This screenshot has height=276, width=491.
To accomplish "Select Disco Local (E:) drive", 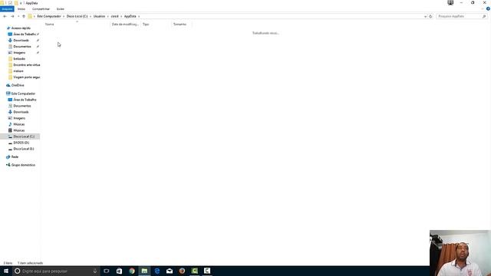I will tap(24, 149).
